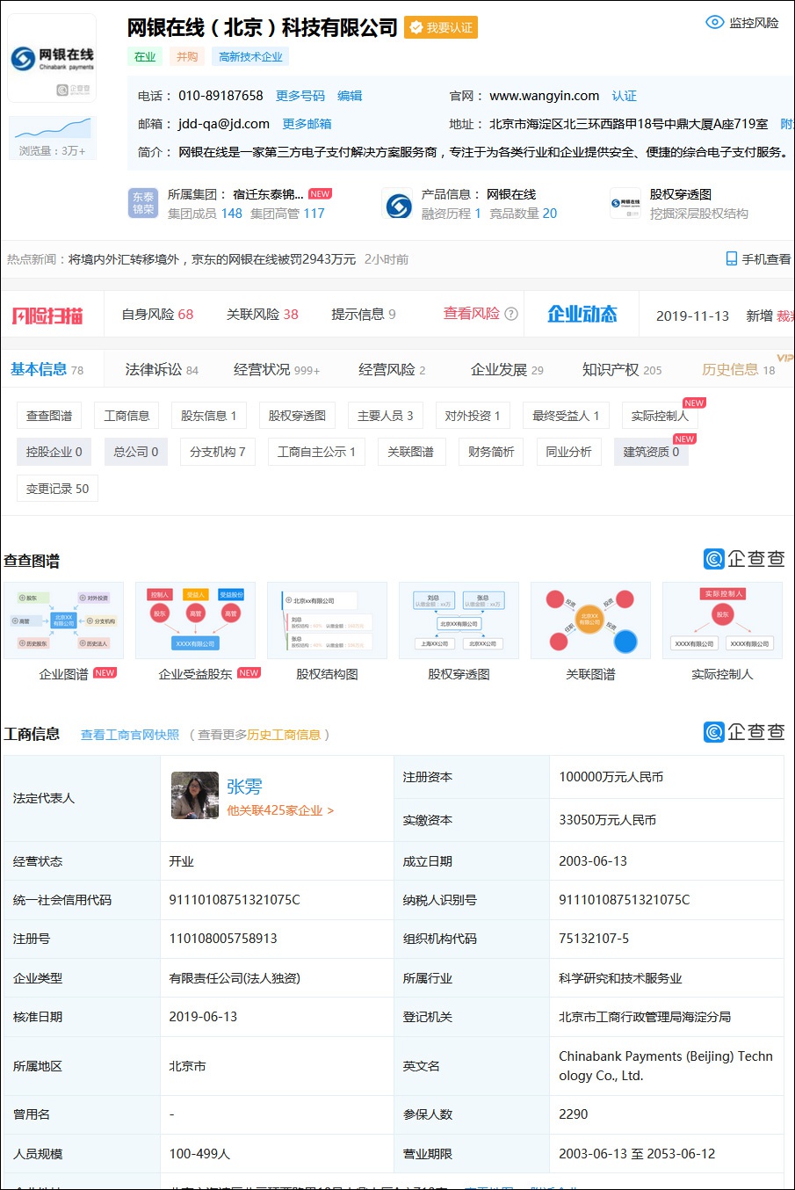
Task: Click the 我要认证 badge button
Action: point(441,28)
